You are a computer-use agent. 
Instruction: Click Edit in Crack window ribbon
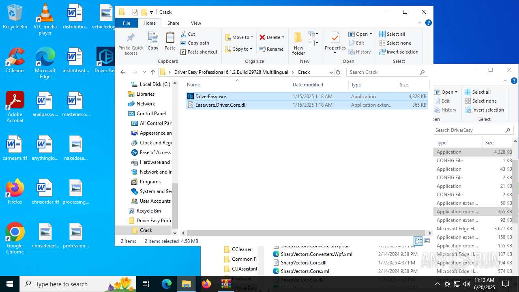click(356, 43)
